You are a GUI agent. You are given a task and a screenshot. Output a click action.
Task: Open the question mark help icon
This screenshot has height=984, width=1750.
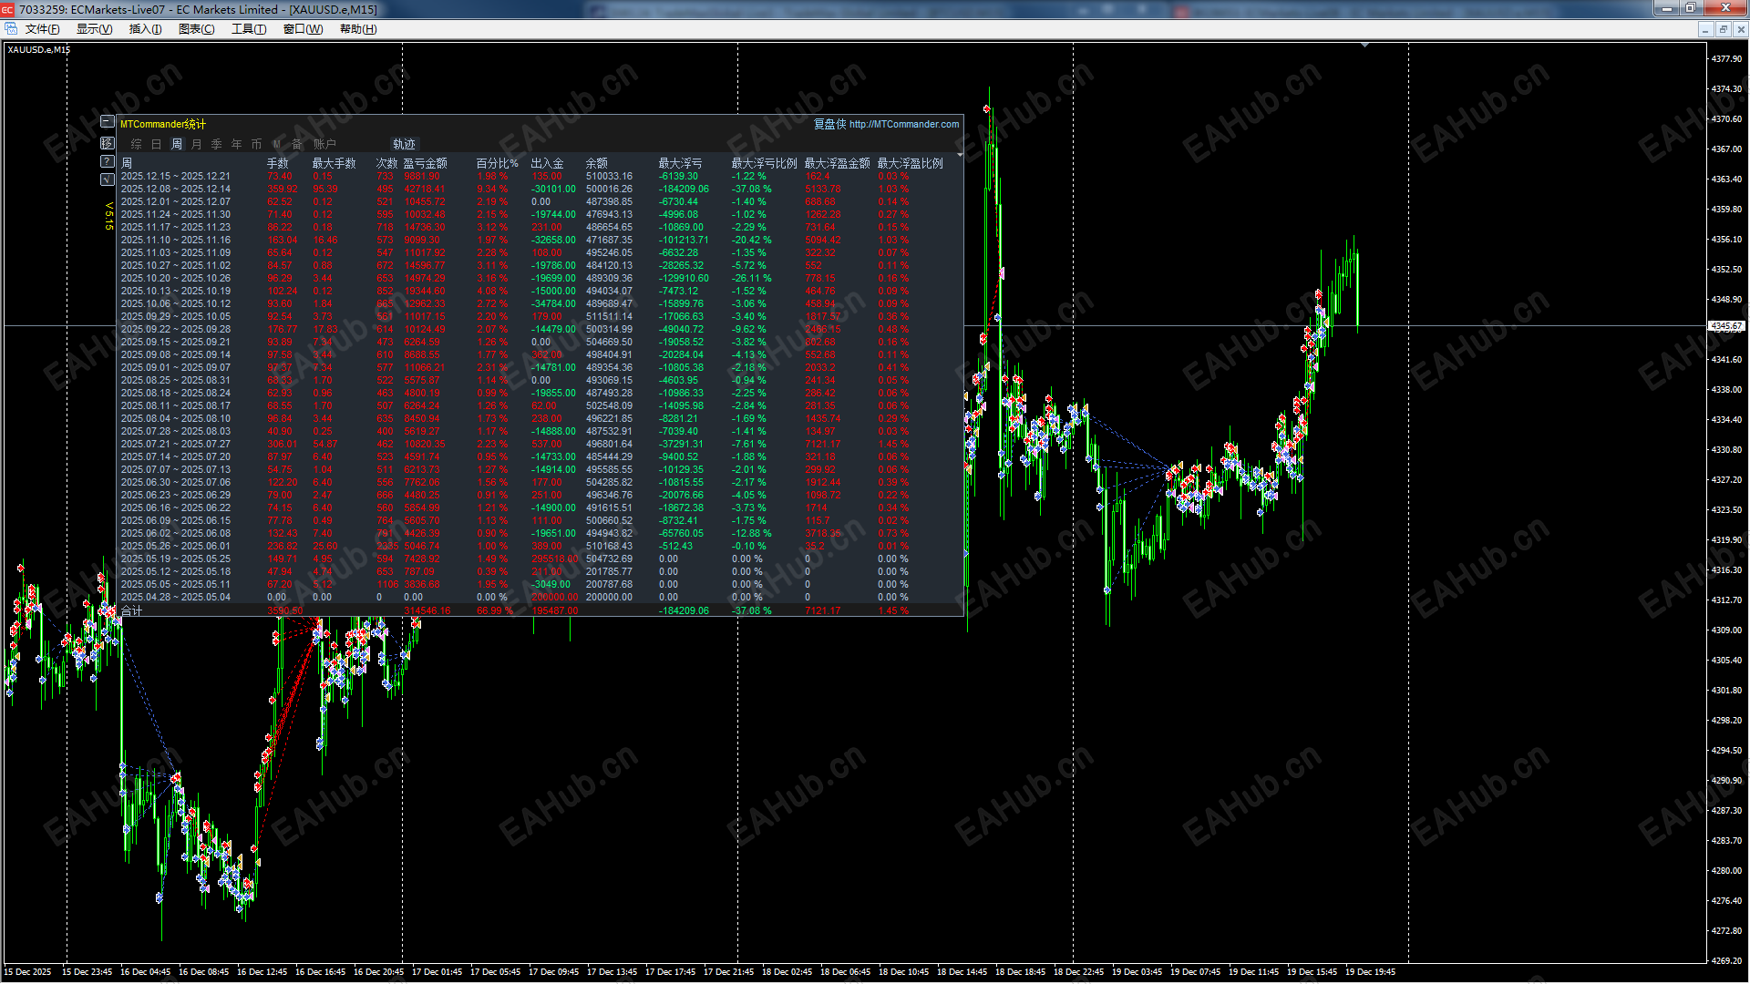[x=107, y=161]
